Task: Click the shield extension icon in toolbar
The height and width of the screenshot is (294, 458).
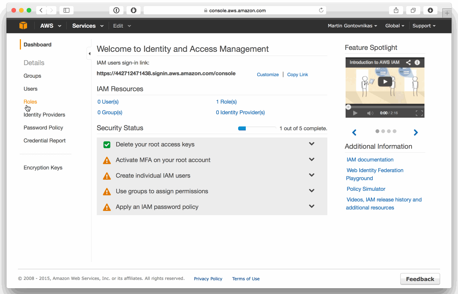Action: pos(133,10)
